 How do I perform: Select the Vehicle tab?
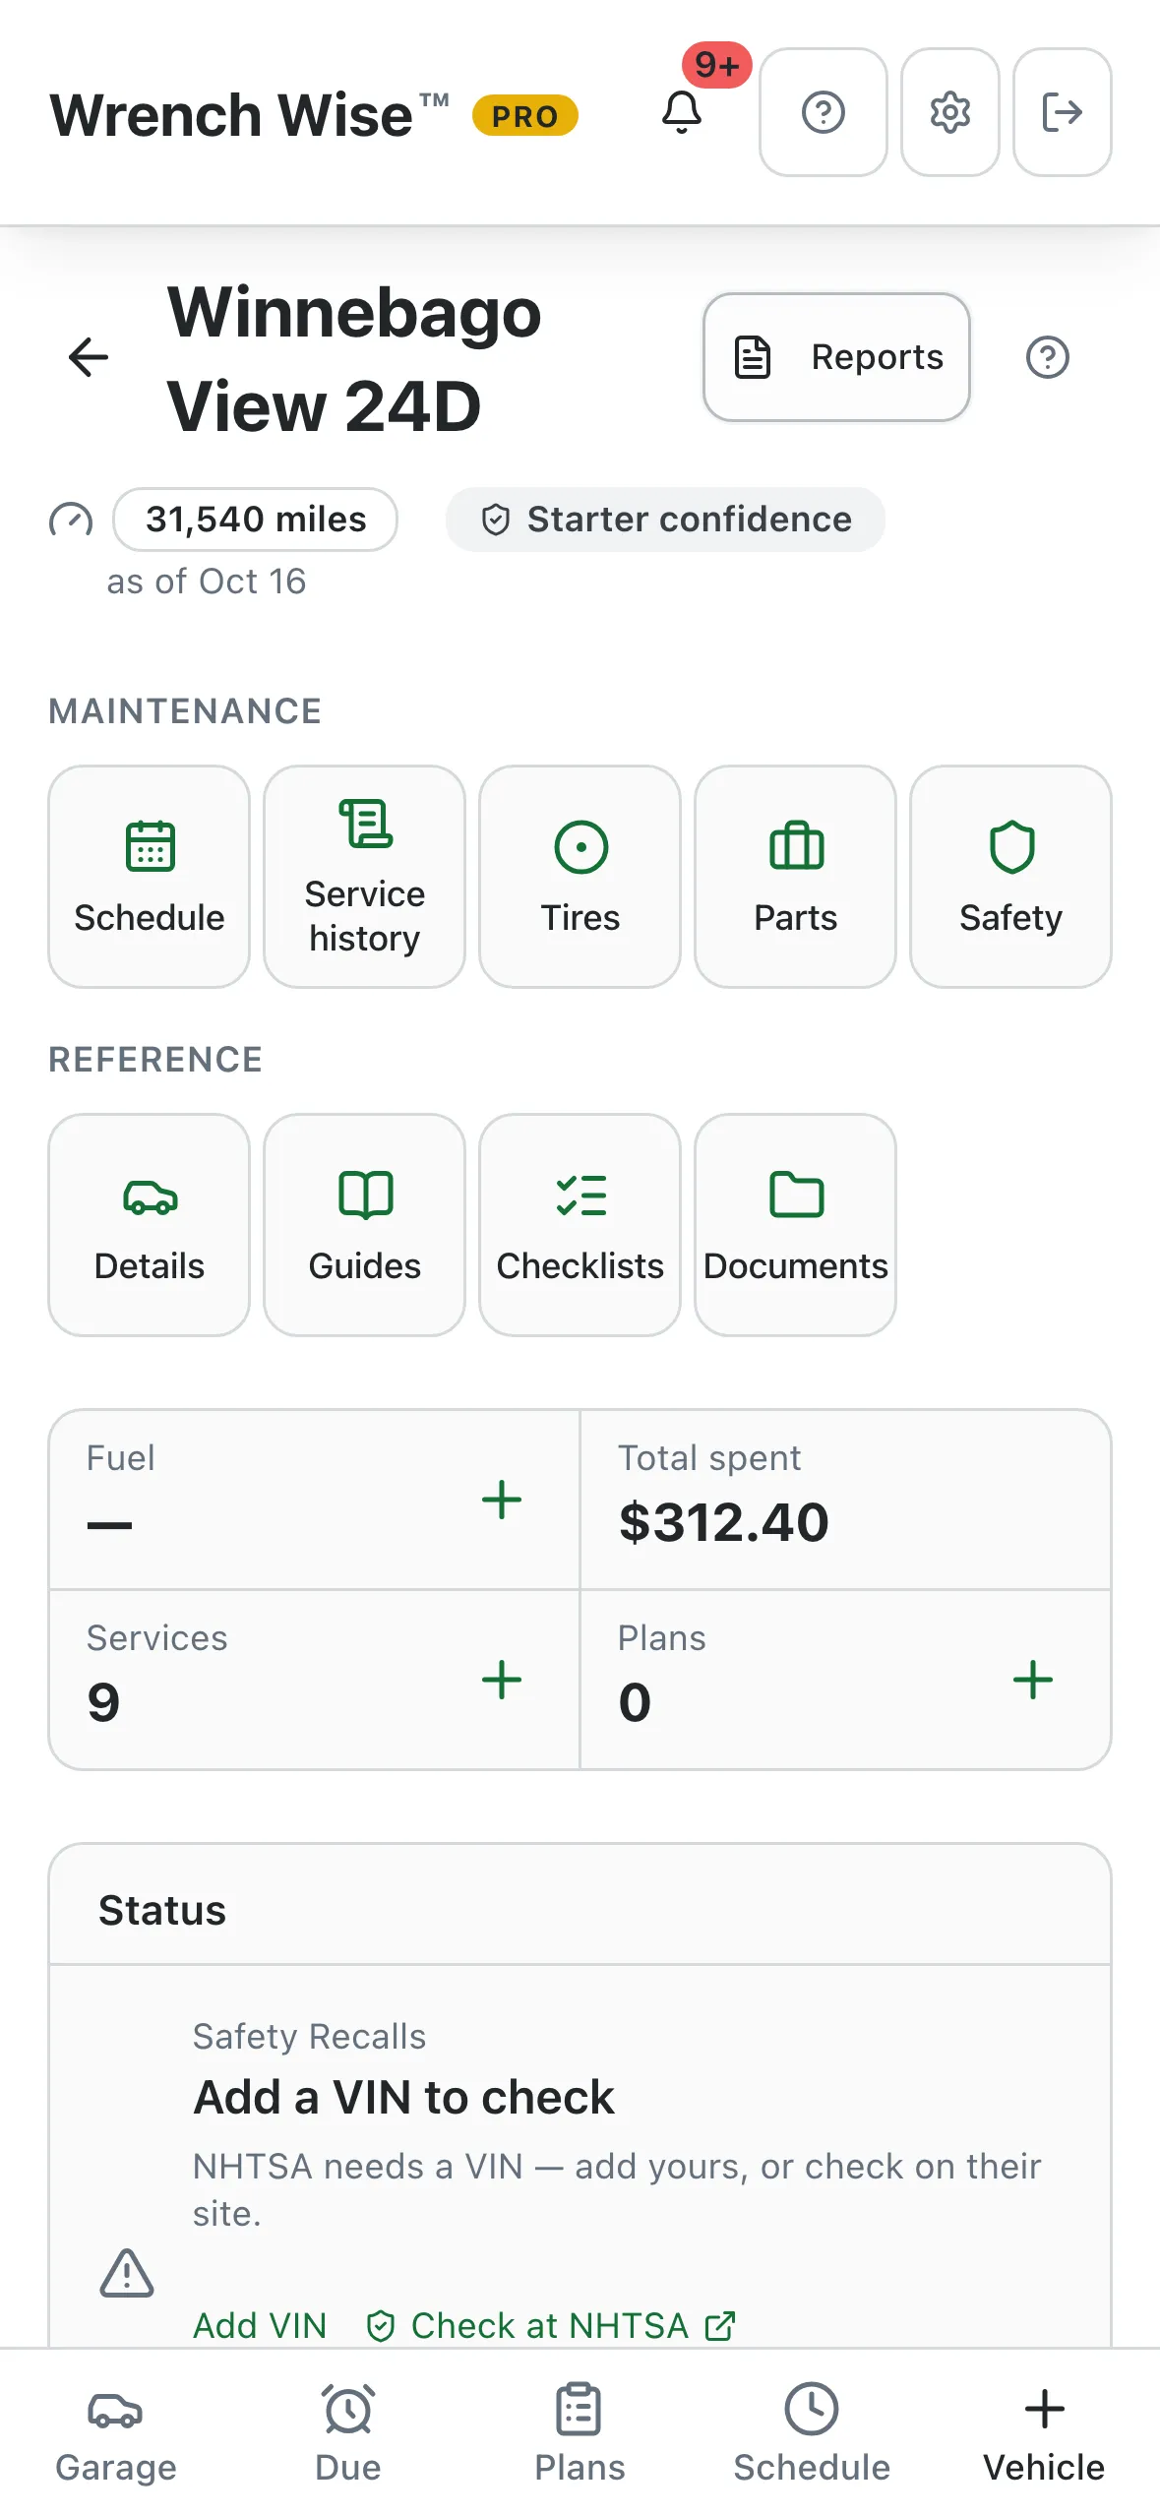(1044, 2432)
